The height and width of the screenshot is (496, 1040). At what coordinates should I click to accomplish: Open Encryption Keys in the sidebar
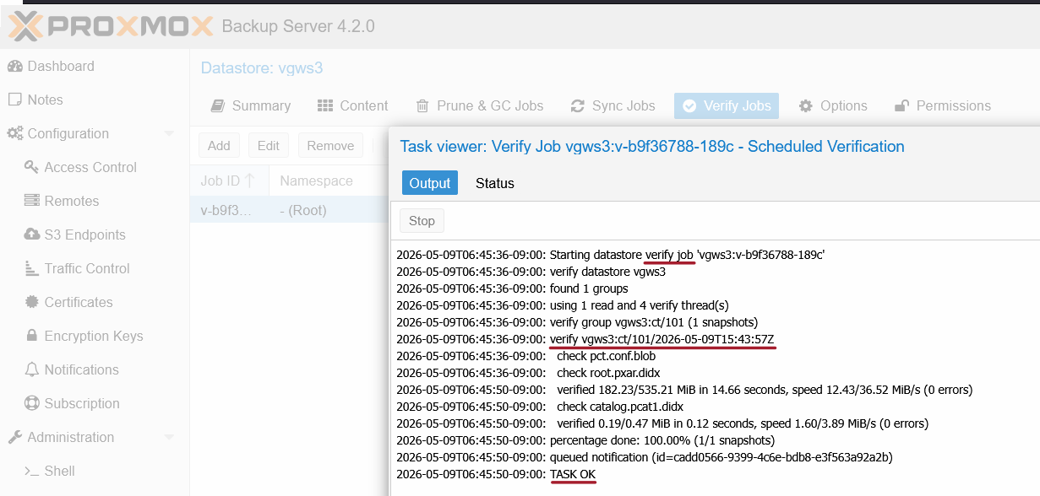pyautogui.click(x=94, y=336)
